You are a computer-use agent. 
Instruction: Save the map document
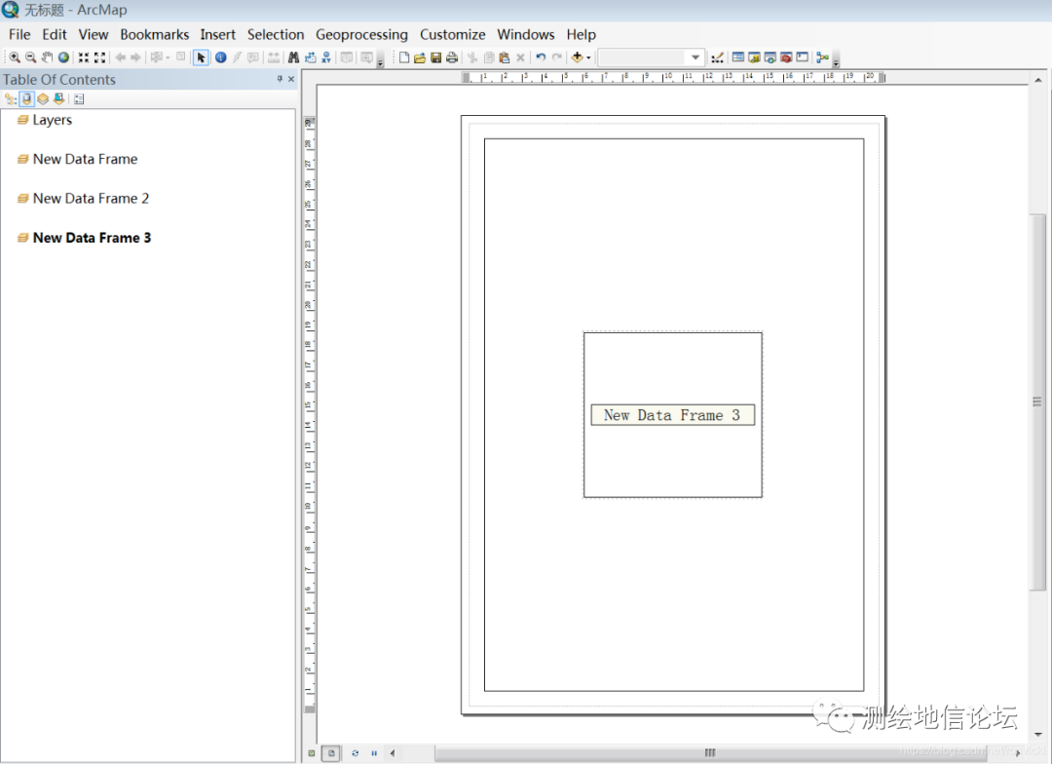[435, 57]
